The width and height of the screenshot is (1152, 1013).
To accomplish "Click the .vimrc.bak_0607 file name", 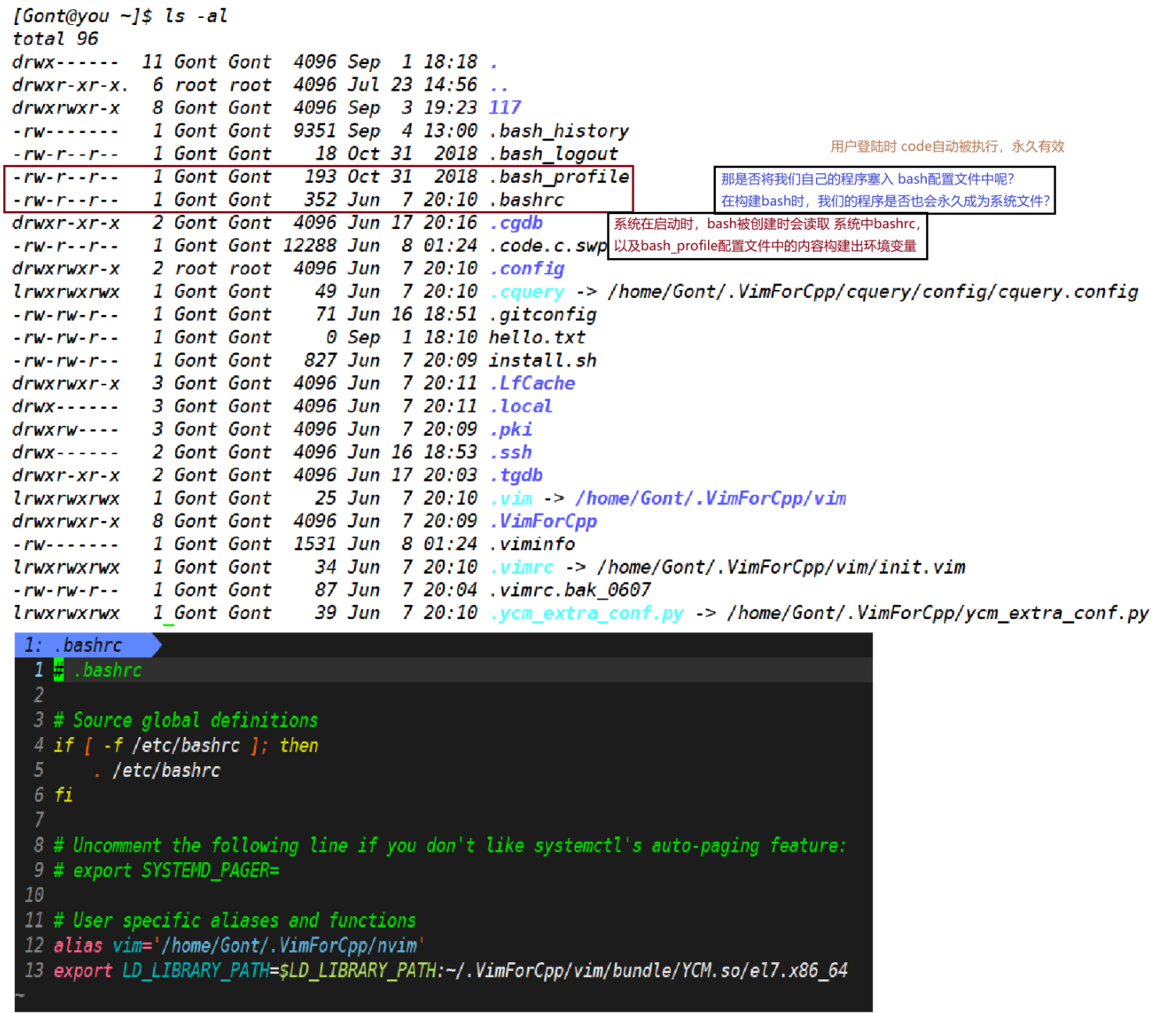I will coord(571,589).
